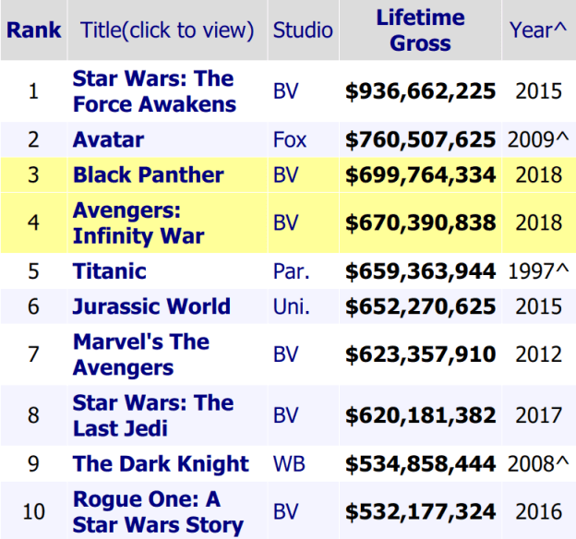The width and height of the screenshot is (576, 539).
Task: Click Star Wars: The Last Jedi link
Action: click(x=152, y=415)
